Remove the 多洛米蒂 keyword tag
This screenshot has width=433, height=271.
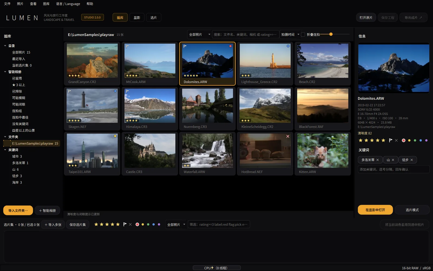(378, 160)
